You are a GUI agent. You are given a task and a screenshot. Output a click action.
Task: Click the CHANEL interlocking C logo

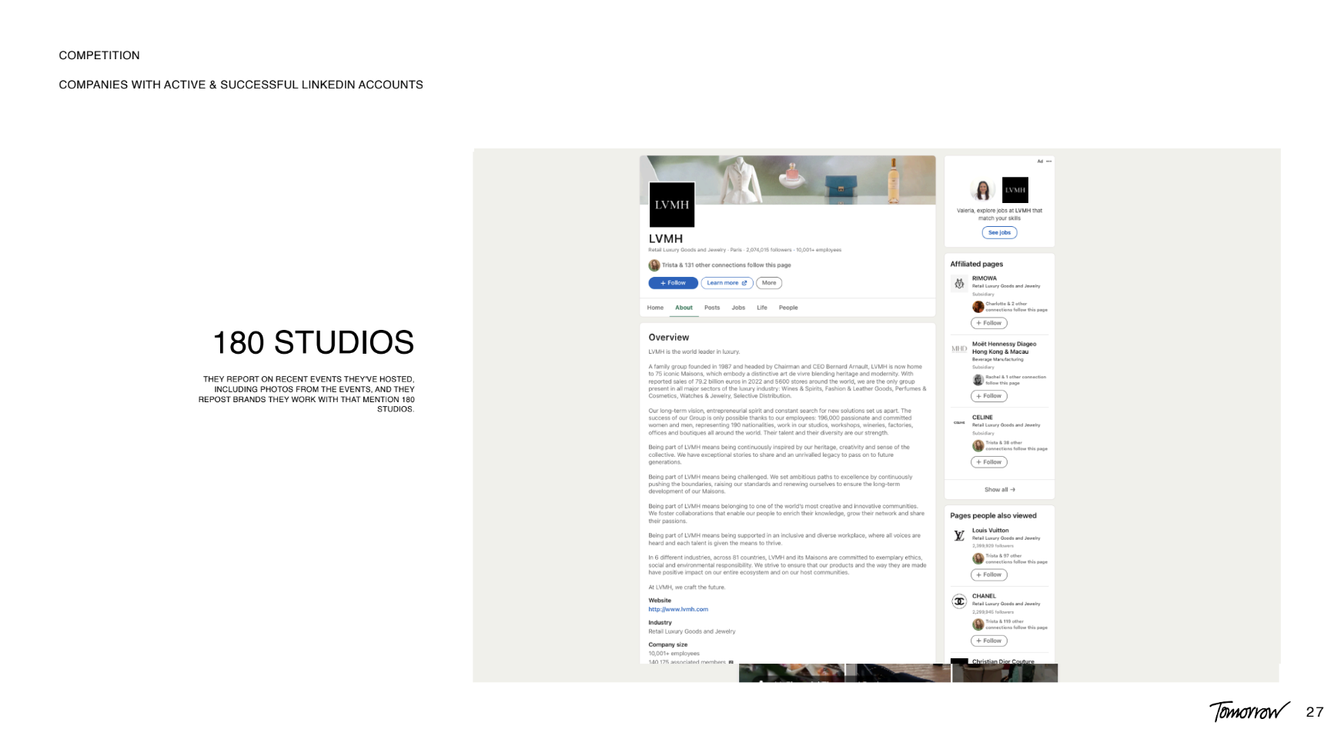[959, 601]
